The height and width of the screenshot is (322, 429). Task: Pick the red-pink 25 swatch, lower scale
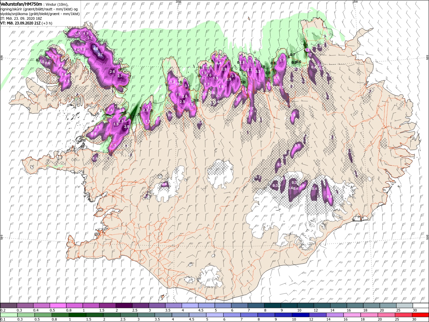403,315
